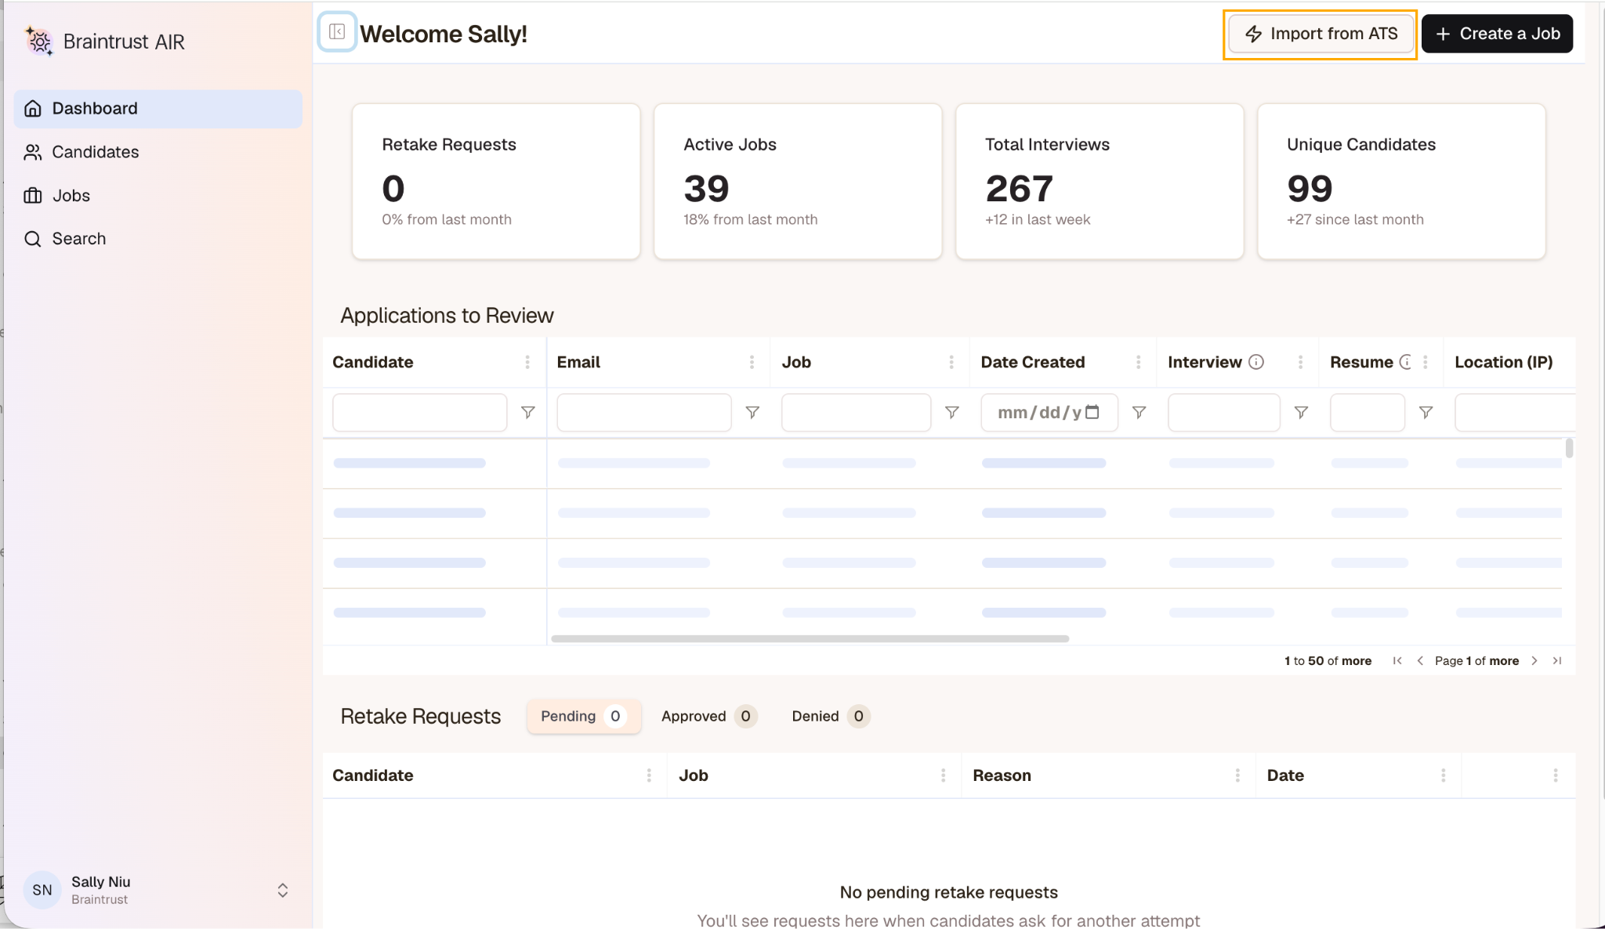Switch to the Approved retake requests tab

coord(709,716)
